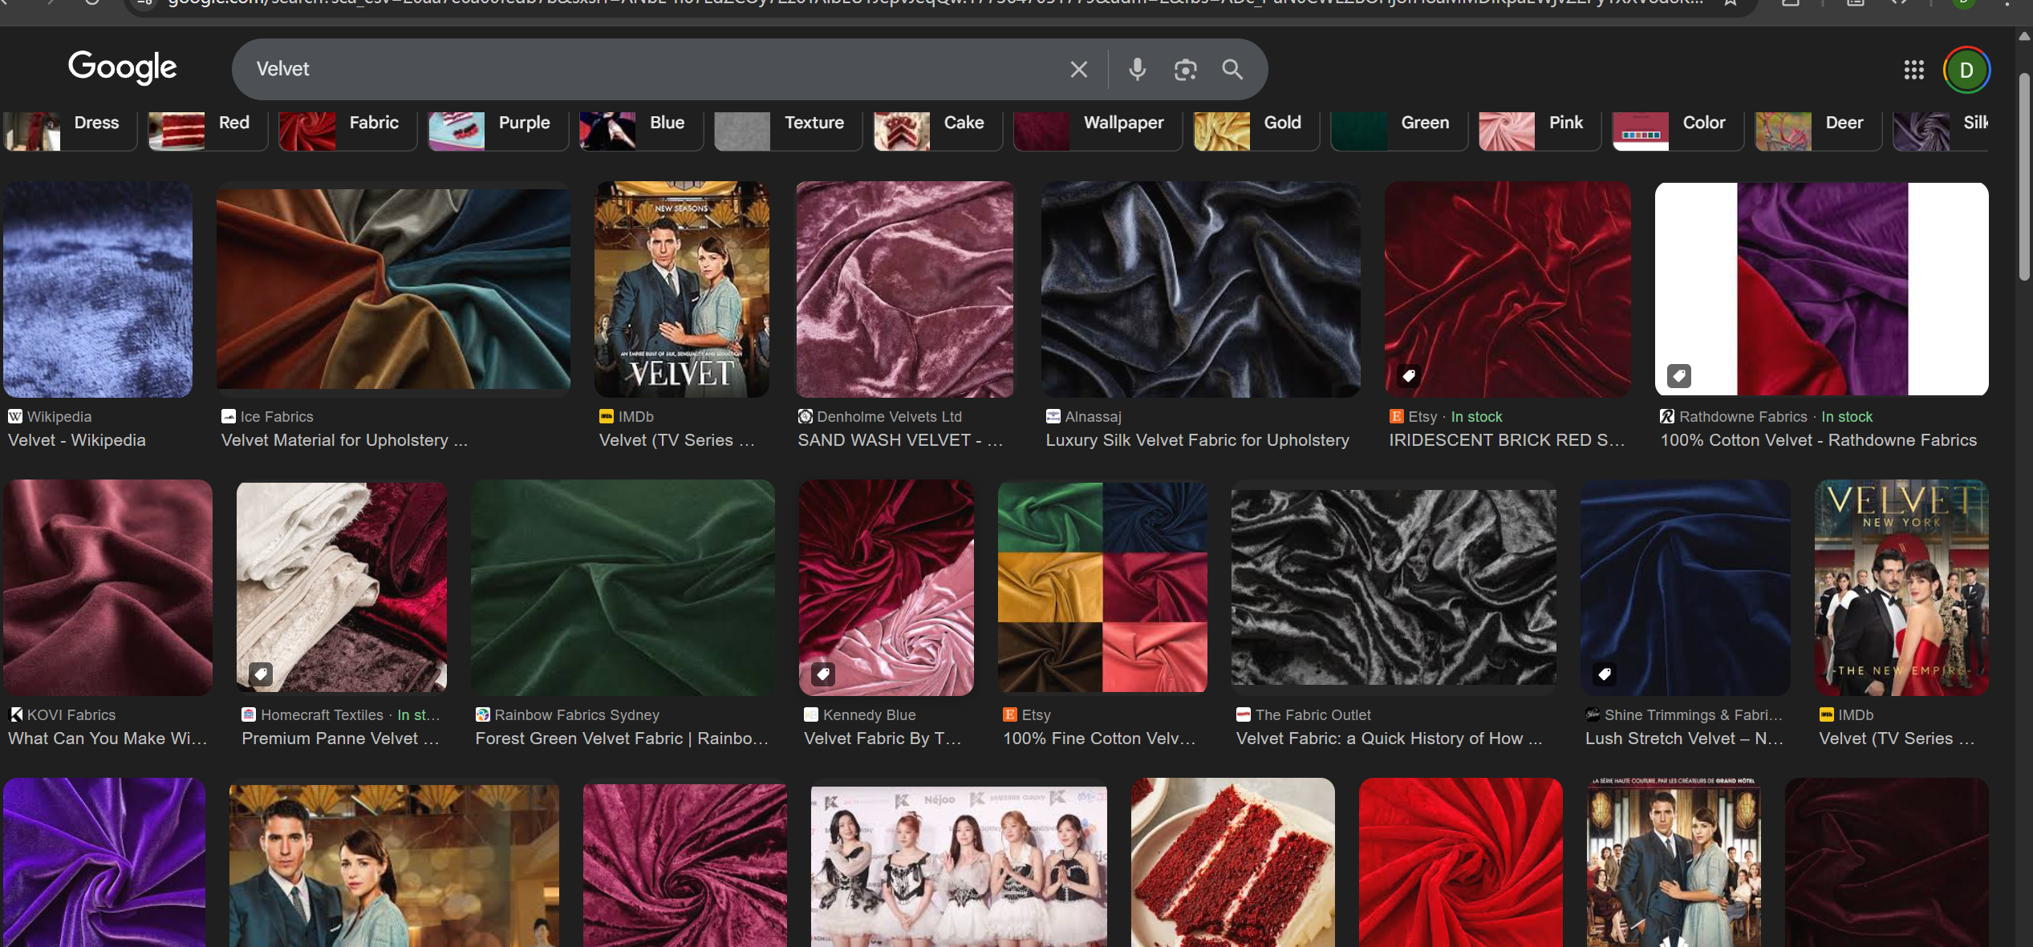Screen dimensions: 2033x947
Task: Click product tag icon on Etsy red velvet
Action: pos(1408,375)
